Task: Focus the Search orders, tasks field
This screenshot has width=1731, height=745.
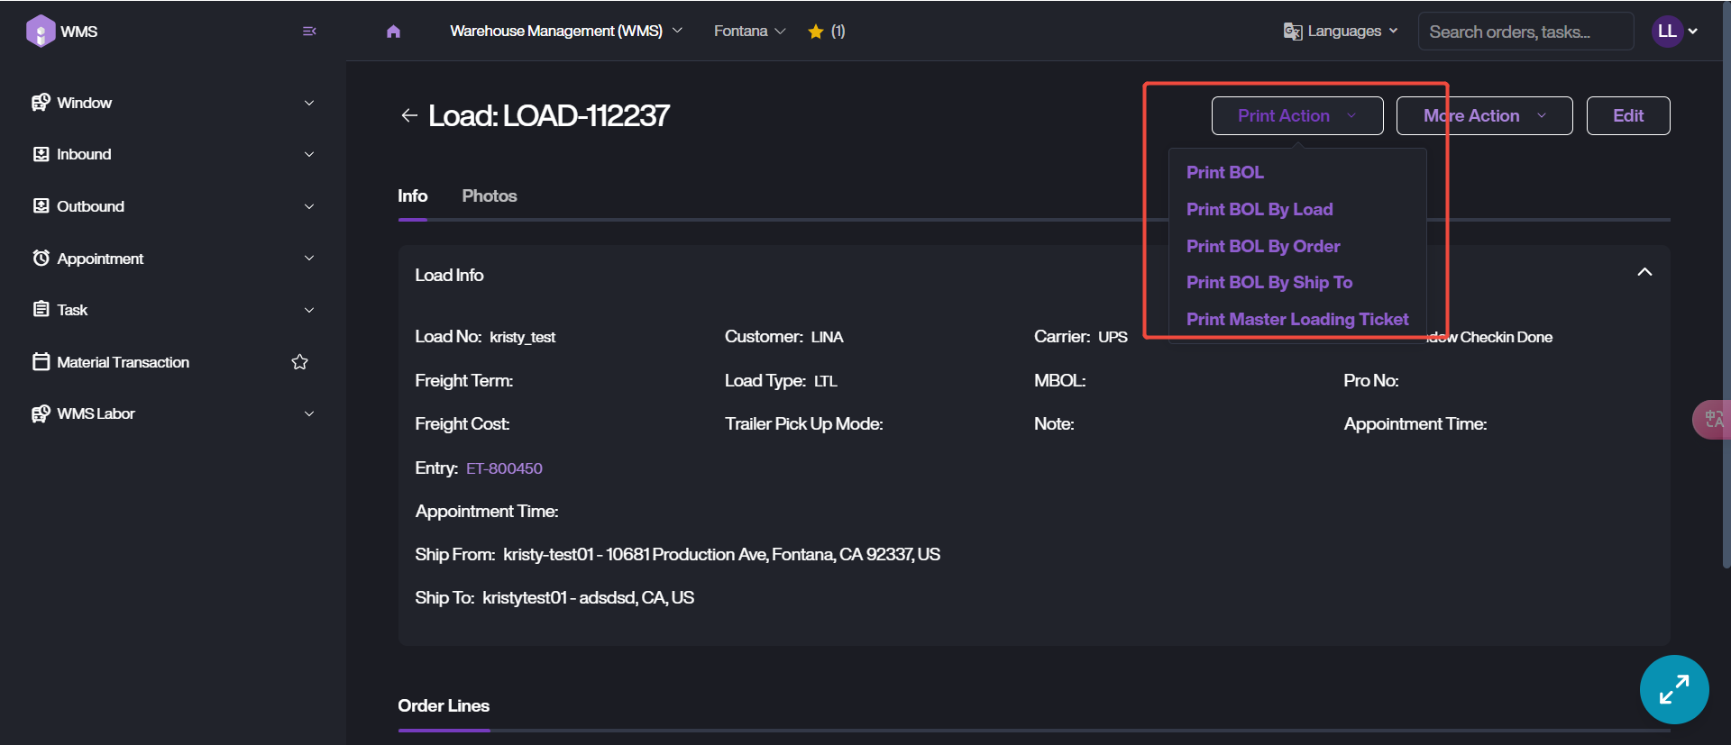Action: coord(1525,32)
